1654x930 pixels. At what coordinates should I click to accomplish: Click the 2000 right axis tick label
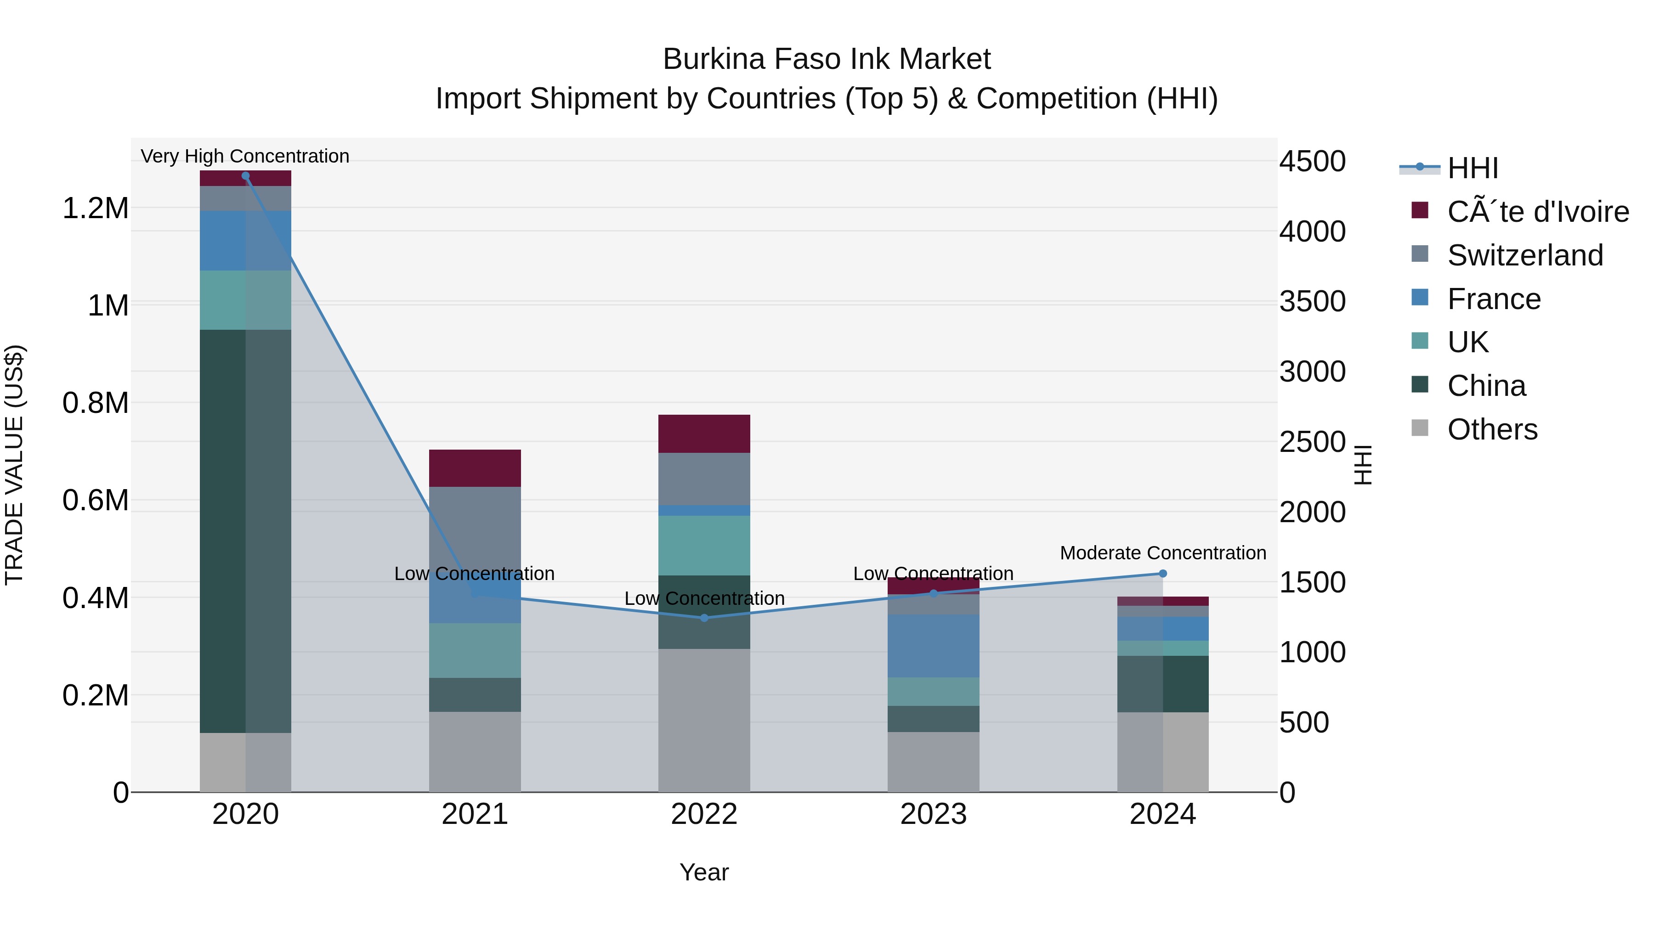tap(1313, 512)
